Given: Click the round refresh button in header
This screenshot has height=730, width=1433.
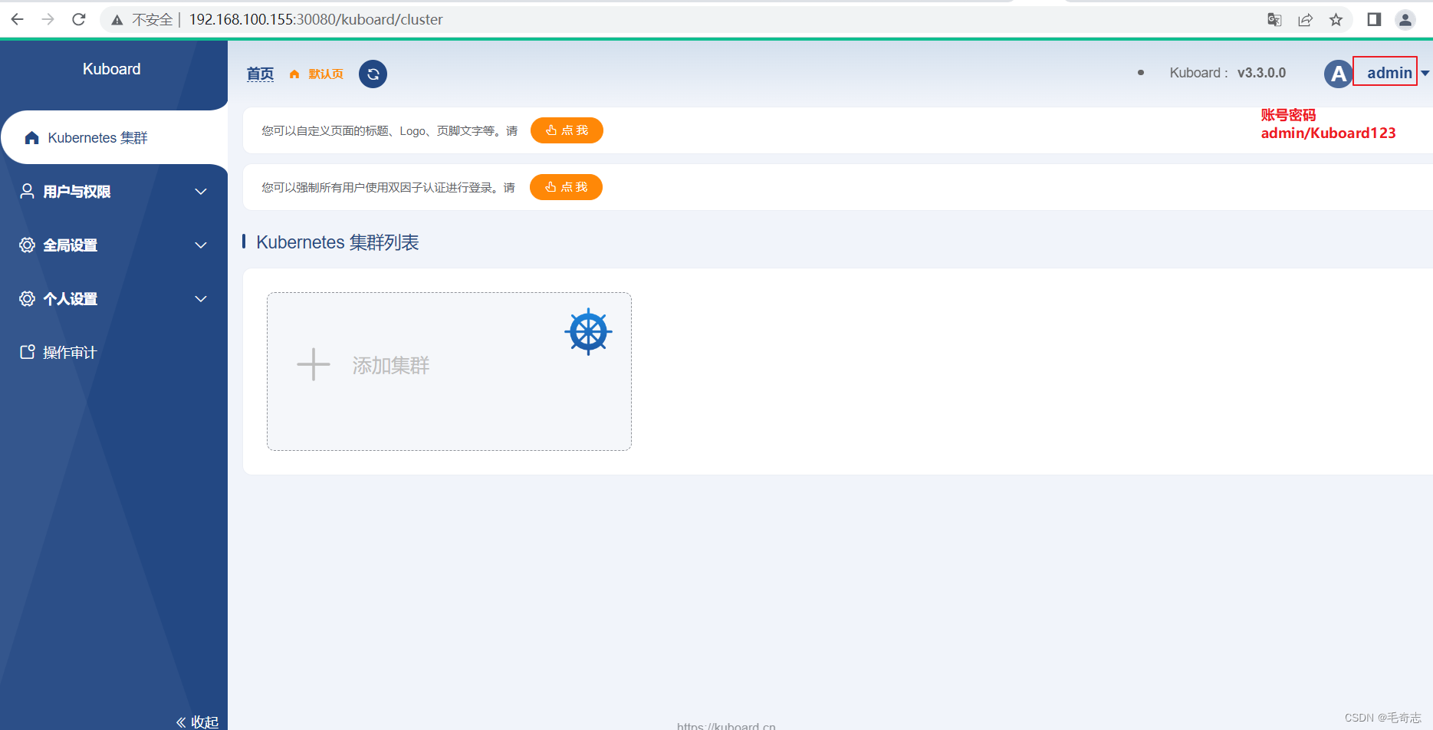Looking at the screenshot, I should (x=373, y=74).
